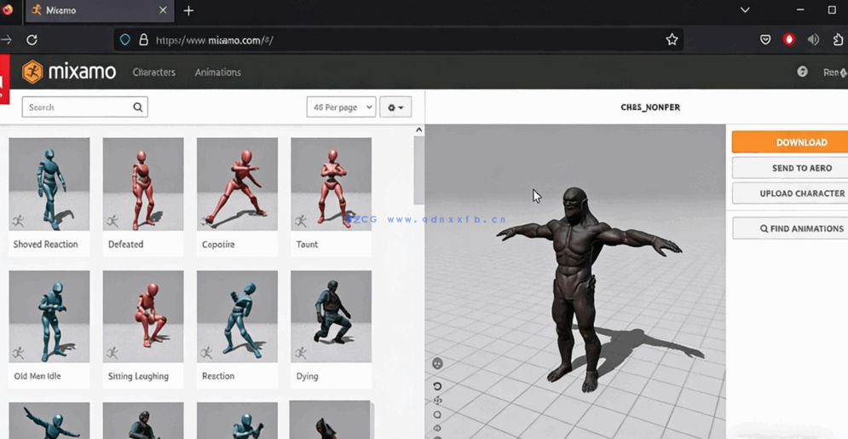Select the Capoeira animation thumbnail

[x=237, y=184]
